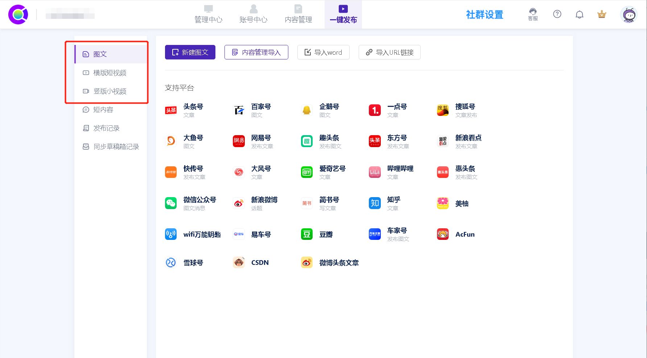This screenshot has height=358, width=647.
Task: Contact 客服 via headset icon
Action: pos(533,14)
